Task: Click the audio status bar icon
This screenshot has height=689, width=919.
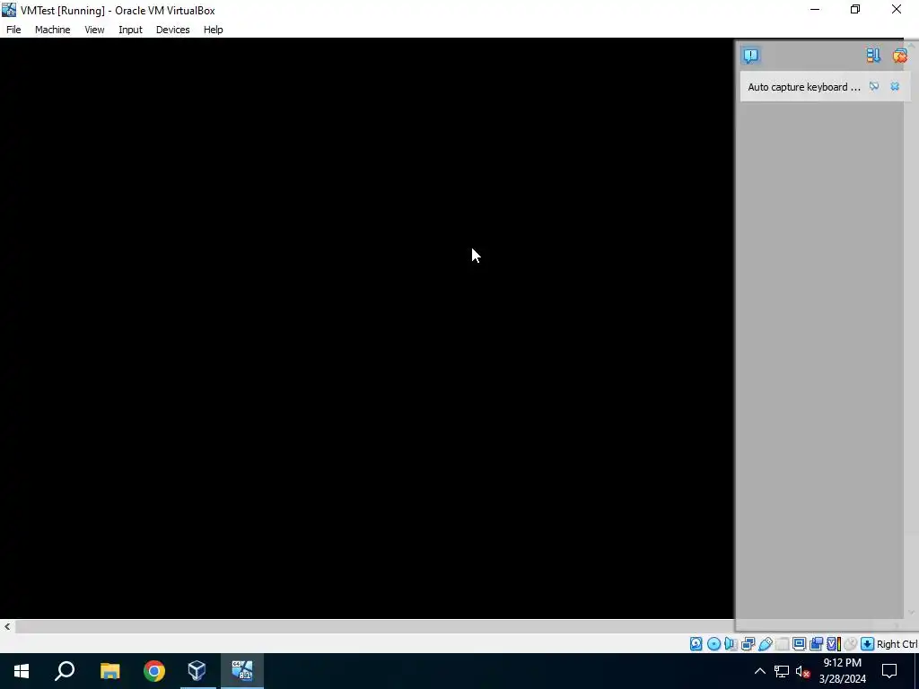Action: coord(731,644)
